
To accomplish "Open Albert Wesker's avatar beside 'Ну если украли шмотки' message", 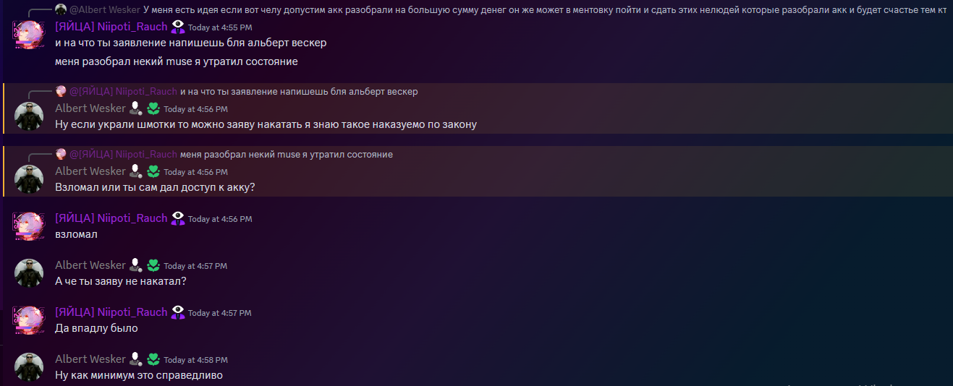I will pyautogui.click(x=30, y=117).
